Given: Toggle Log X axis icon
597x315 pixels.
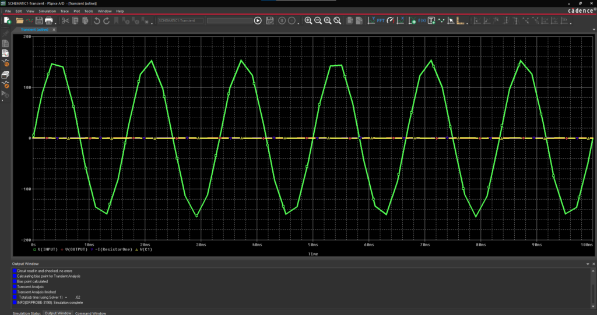Looking at the screenshot, I should (x=401, y=20).
